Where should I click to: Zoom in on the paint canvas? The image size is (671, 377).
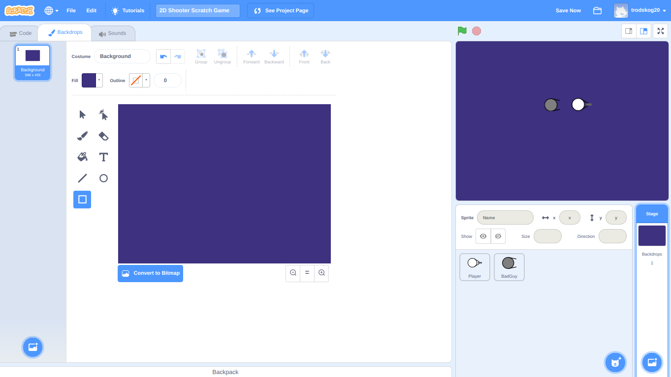[321, 273]
